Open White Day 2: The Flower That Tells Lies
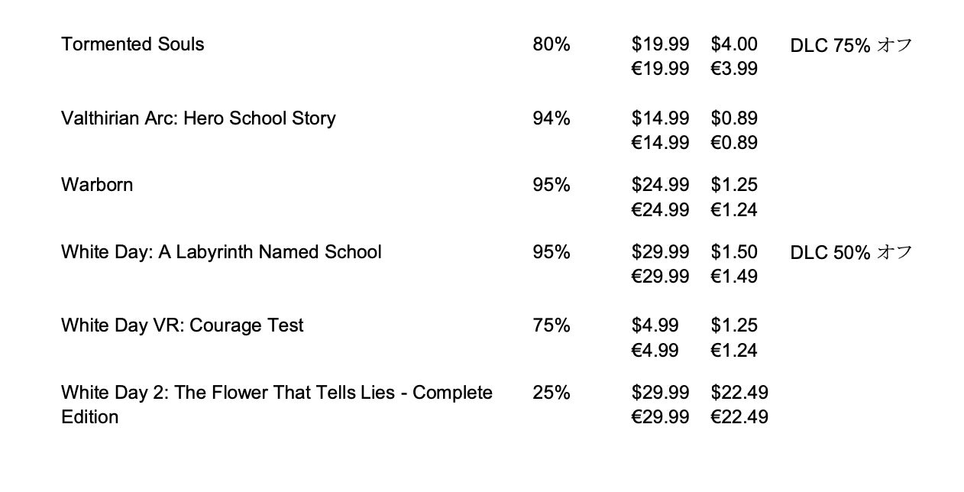Viewport: 964px width, 492px height. click(277, 393)
